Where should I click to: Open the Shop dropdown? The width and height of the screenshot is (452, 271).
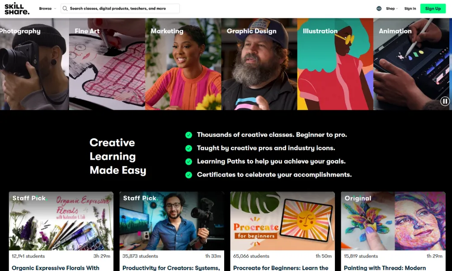(x=392, y=9)
